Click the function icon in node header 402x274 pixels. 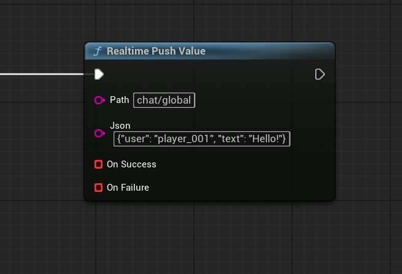click(97, 51)
